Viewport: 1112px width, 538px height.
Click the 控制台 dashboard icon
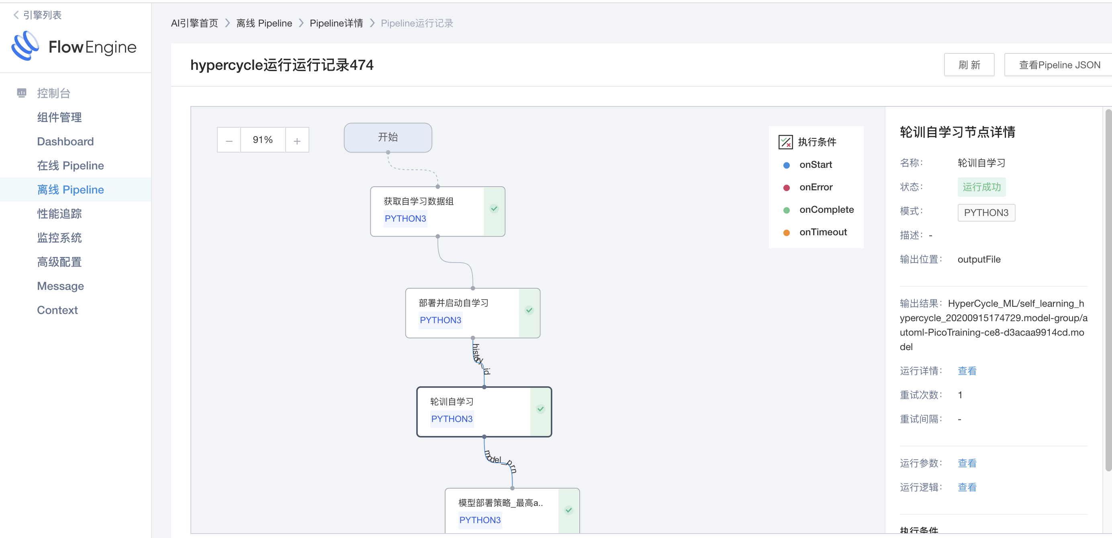click(22, 93)
